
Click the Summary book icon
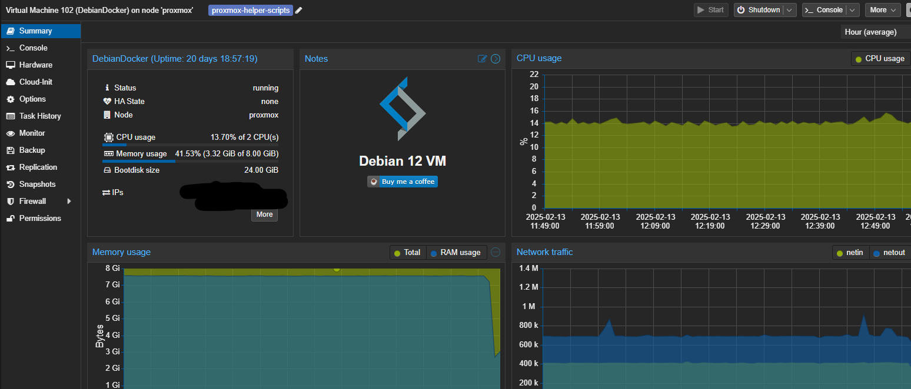10,31
